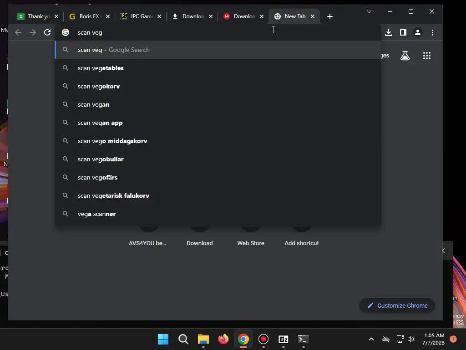This screenshot has height=350, width=466.
Task: Open the Chrome downloads icon
Action: 389,32
